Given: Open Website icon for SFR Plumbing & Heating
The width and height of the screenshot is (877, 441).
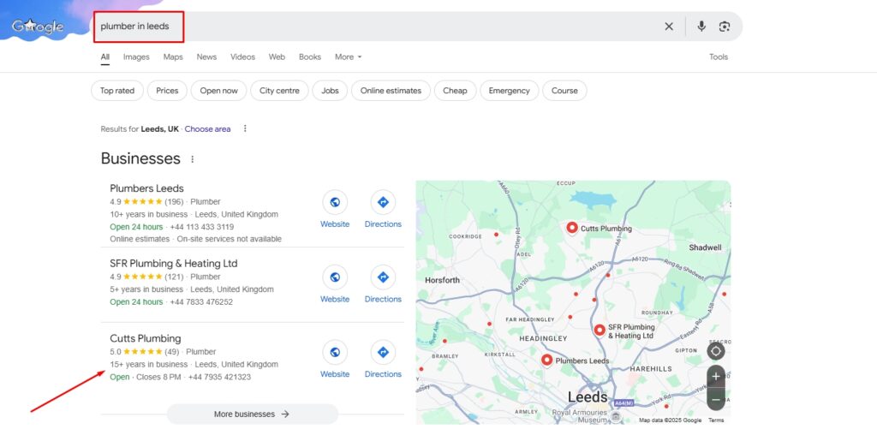Looking at the screenshot, I should tap(335, 277).
